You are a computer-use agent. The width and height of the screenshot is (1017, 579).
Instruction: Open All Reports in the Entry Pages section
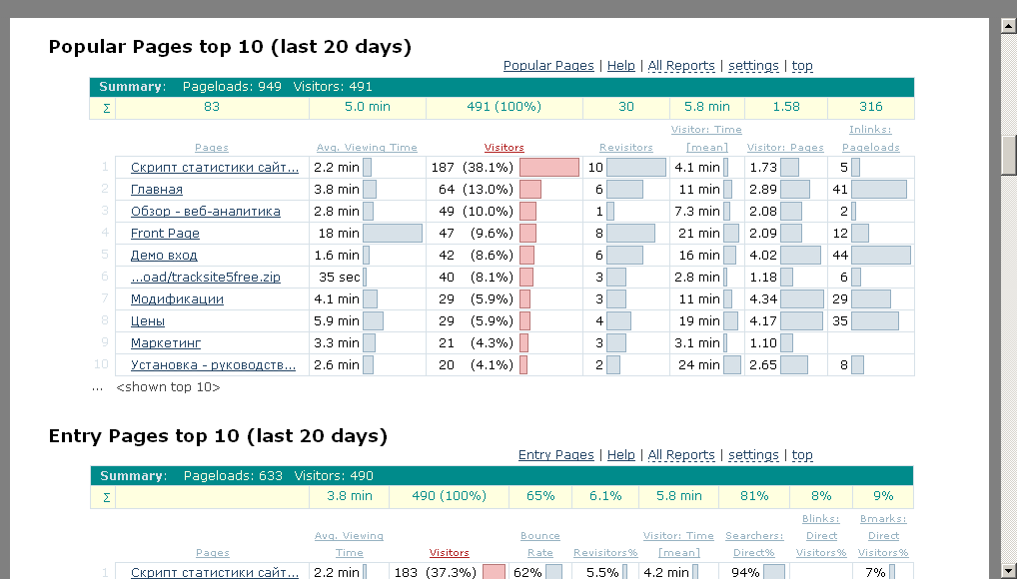tap(681, 455)
